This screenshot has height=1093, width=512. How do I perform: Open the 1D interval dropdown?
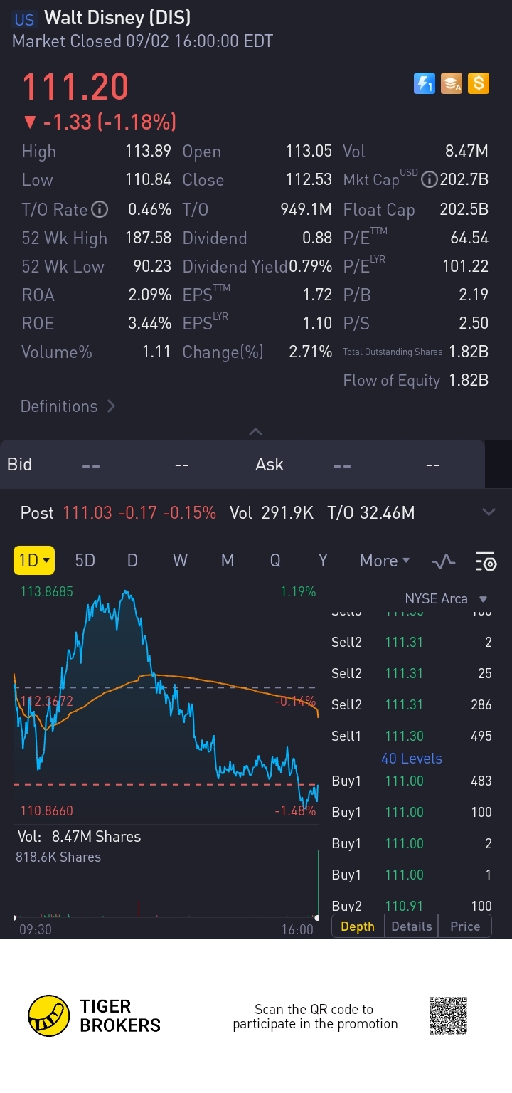(x=34, y=561)
